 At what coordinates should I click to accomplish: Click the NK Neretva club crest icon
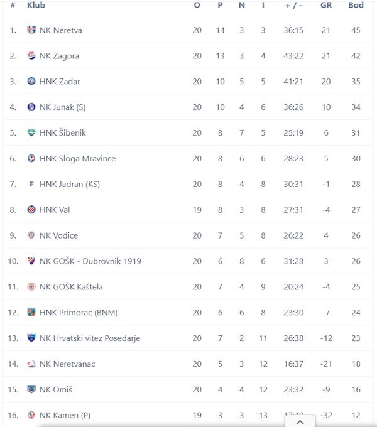click(31, 30)
